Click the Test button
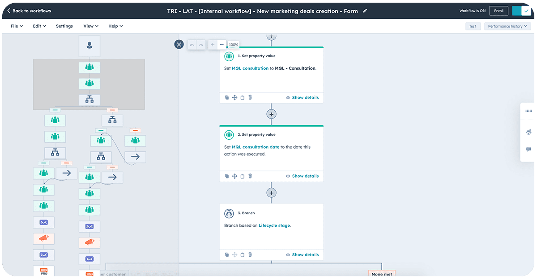This screenshot has height=279, width=537. pyautogui.click(x=473, y=26)
